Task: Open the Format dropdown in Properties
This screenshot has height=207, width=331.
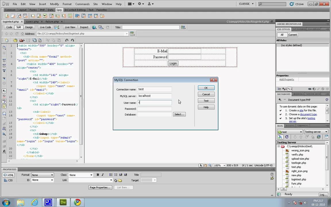Action: point(43,175)
